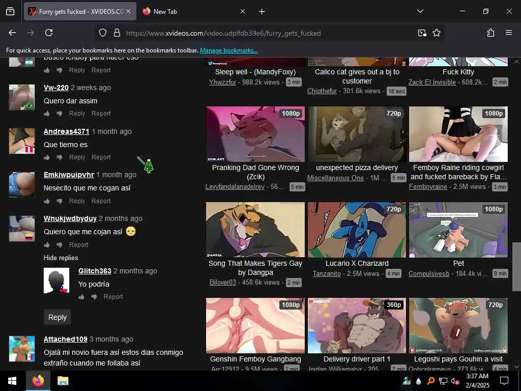Open uploader Yhwzzfur's channel
Viewport: 521px width, 391px height.
pyautogui.click(x=222, y=82)
